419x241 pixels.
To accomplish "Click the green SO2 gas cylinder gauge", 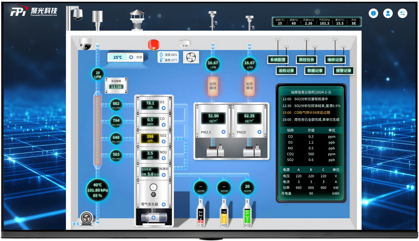I will tap(248, 213).
